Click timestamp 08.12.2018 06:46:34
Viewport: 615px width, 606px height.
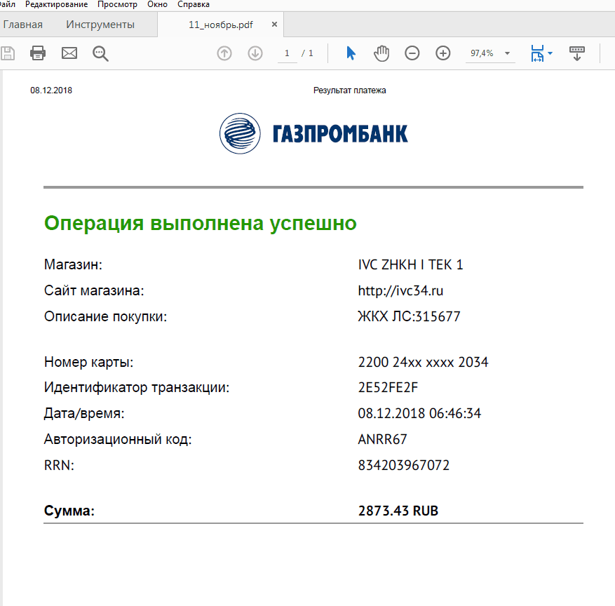click(419, 413)
